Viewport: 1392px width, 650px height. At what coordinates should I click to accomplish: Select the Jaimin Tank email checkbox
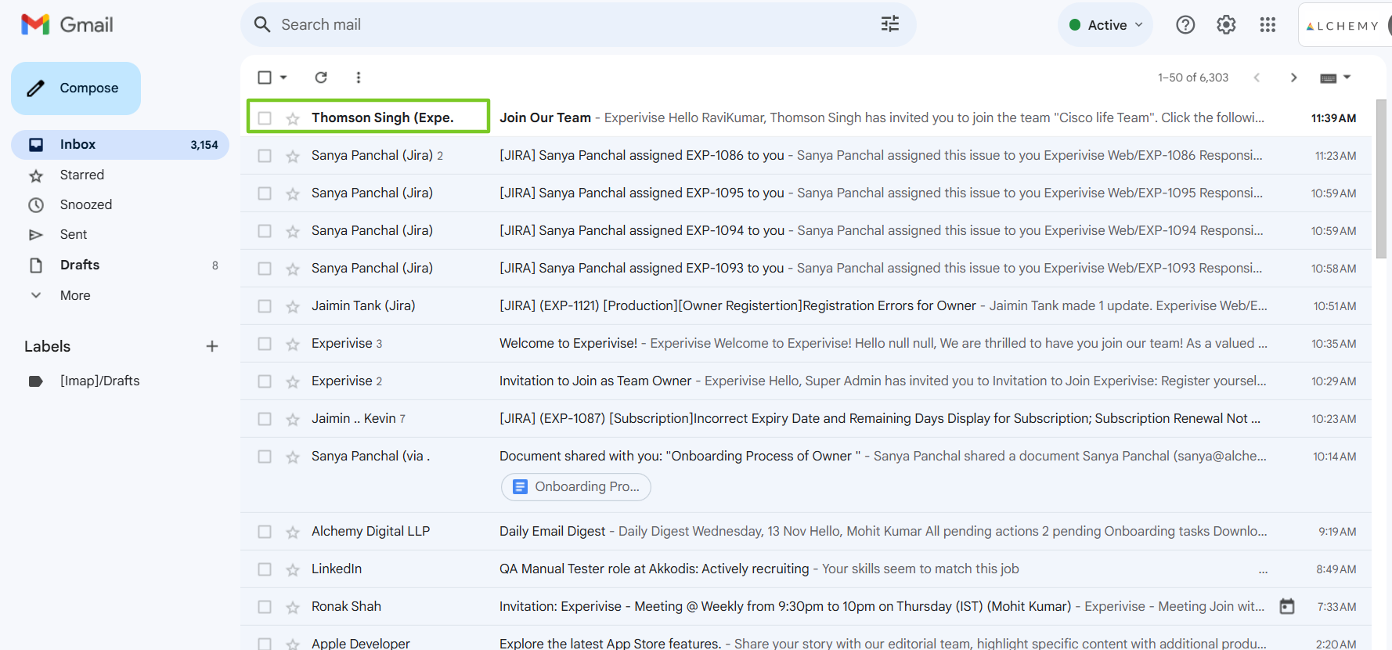tap(265, 306)
